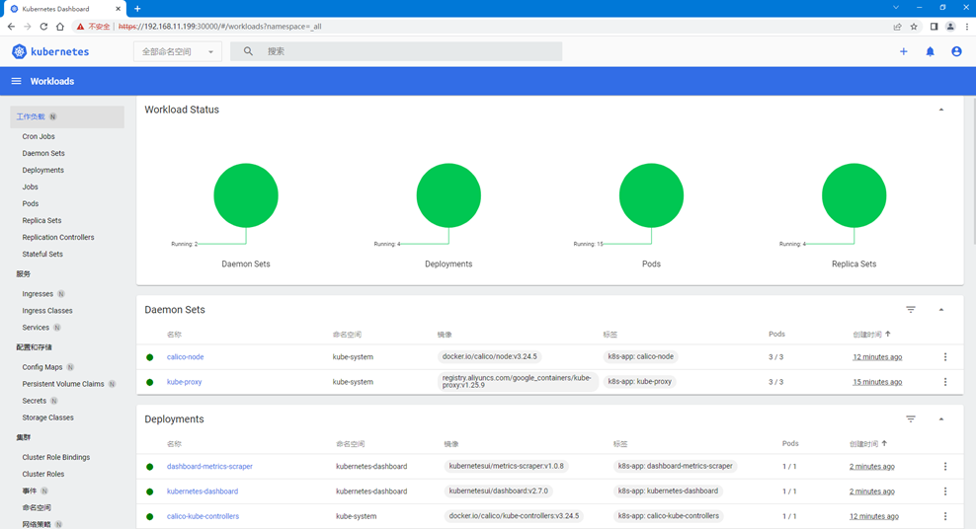
Task: Click the Deployments green status circle
Action: 448,195
